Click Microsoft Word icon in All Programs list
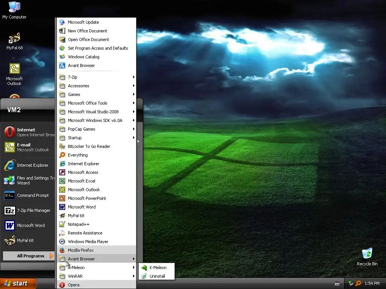Screen dimensions: 386x289 (62, 207)
